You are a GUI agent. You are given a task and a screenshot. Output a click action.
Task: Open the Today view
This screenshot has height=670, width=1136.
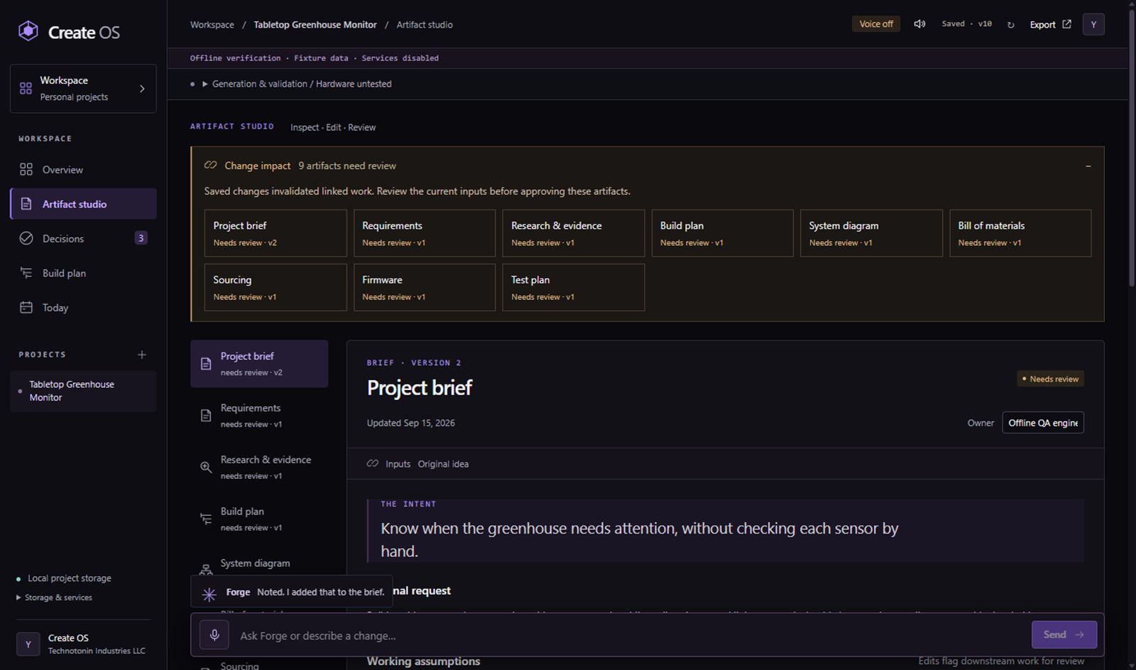point(83,308)
